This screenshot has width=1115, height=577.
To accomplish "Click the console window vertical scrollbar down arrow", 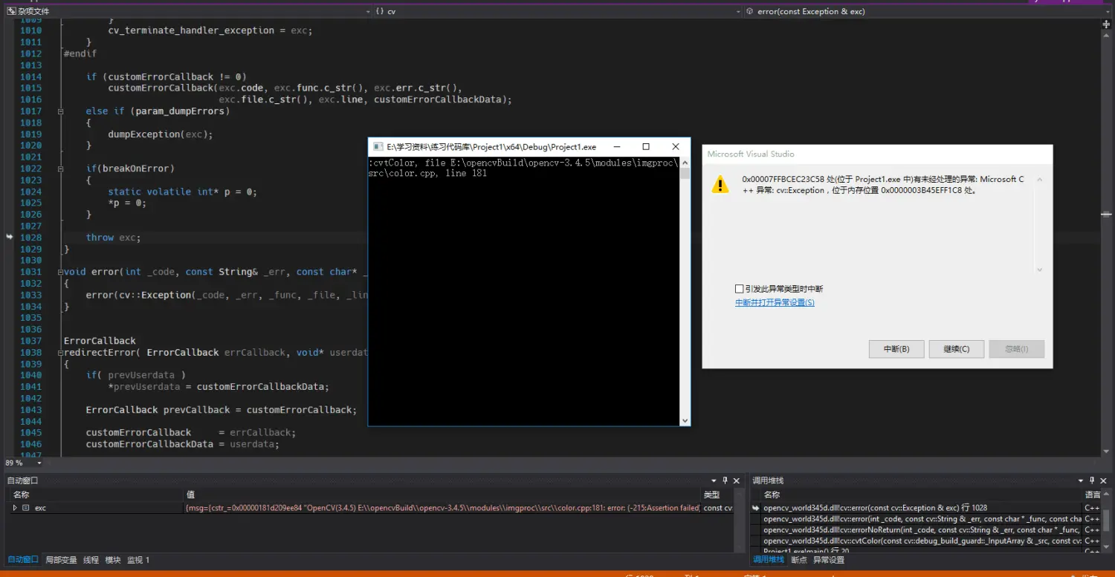I will (x=685, y=420).
